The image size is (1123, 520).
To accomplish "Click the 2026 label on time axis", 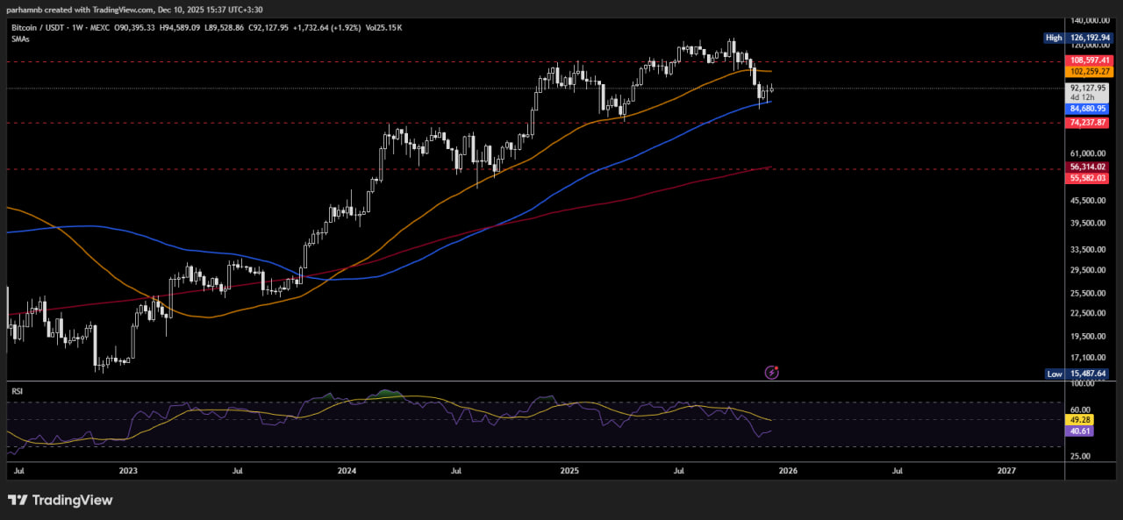I will (788, 471).
